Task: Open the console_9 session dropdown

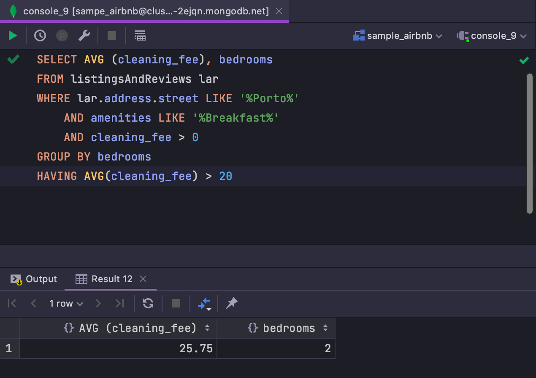Action: pos(492,35)
